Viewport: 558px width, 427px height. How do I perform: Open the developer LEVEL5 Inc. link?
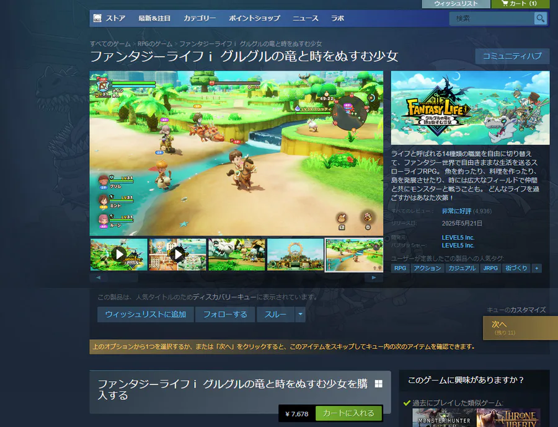pyautogui.click(x=458, y=238)
